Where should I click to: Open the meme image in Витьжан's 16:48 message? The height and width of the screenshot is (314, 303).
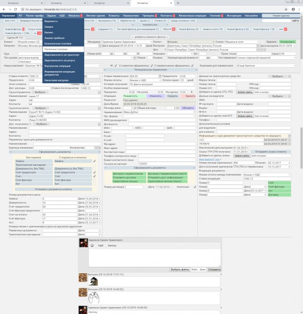point(94,298)
